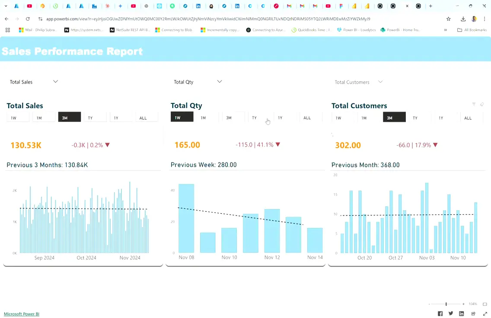Zoom in with the plus icon

(463, 304)
